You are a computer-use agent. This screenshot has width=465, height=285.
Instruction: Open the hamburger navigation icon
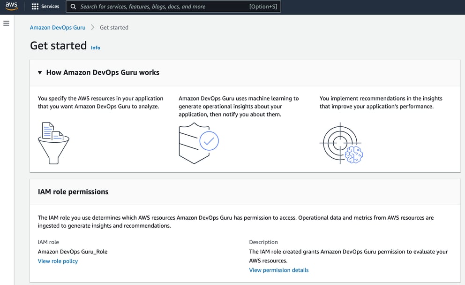(6, 23)
